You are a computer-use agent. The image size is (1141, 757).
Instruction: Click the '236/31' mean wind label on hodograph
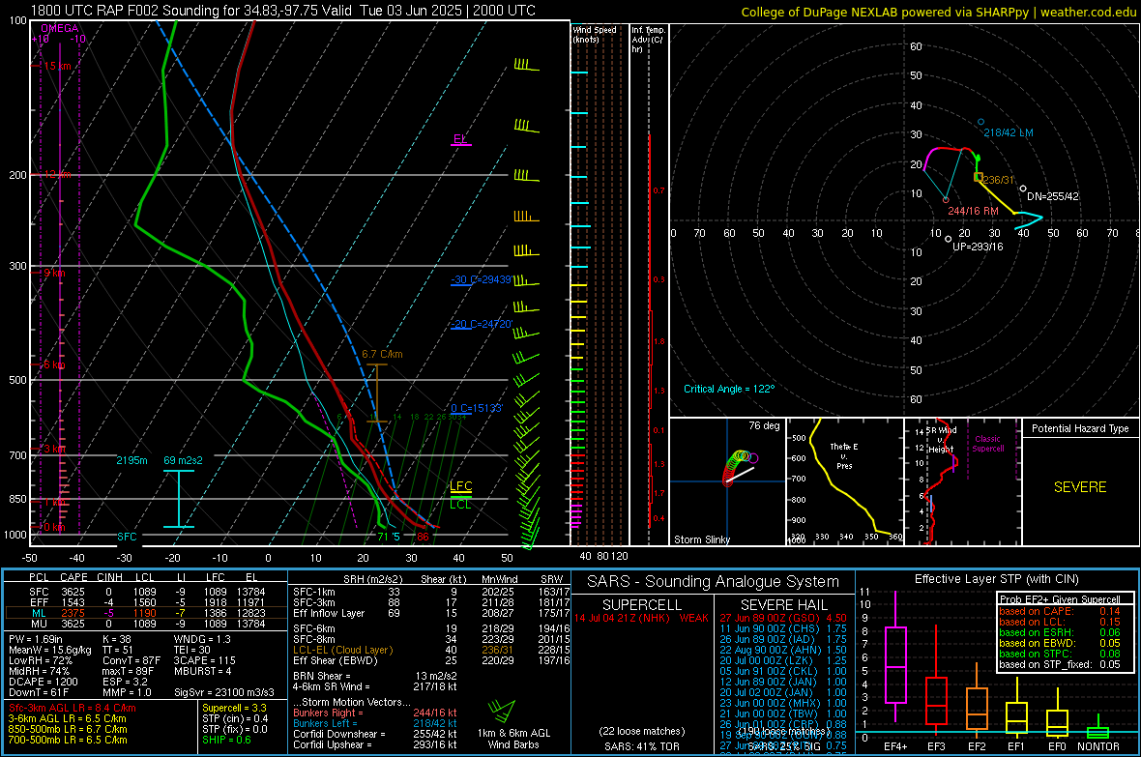[x=998, y=180]
